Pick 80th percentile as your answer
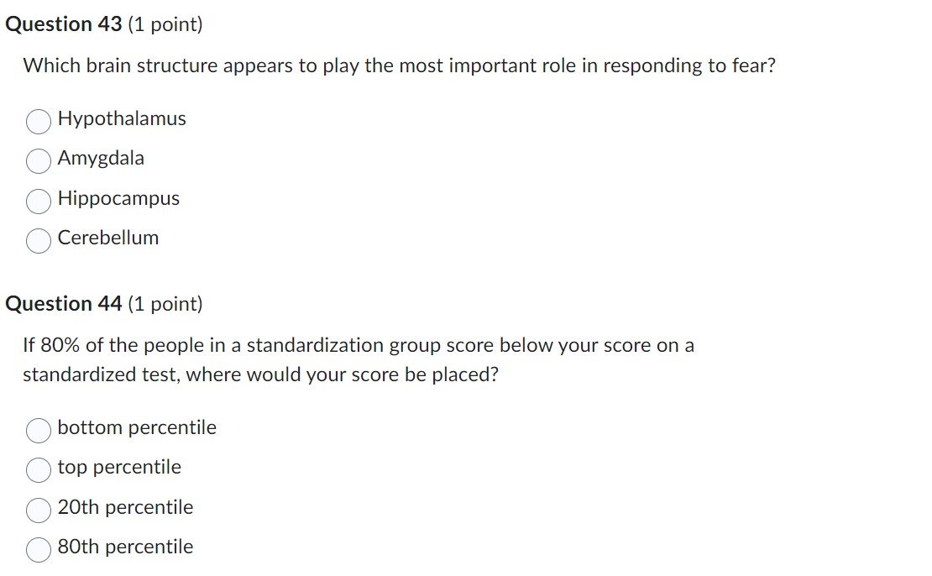The height and width of the screenshot is (576, 932). click(x=37, y=550)
